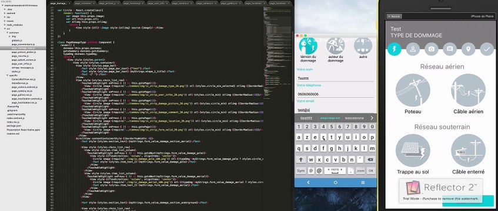Tap the Sym key on Android keyboard
498x211 pixels.
(301, 171)
